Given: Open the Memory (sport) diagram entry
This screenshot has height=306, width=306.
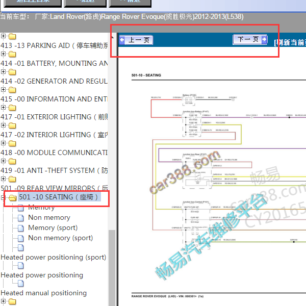Looking at the screenshot, I should (53, 228).
